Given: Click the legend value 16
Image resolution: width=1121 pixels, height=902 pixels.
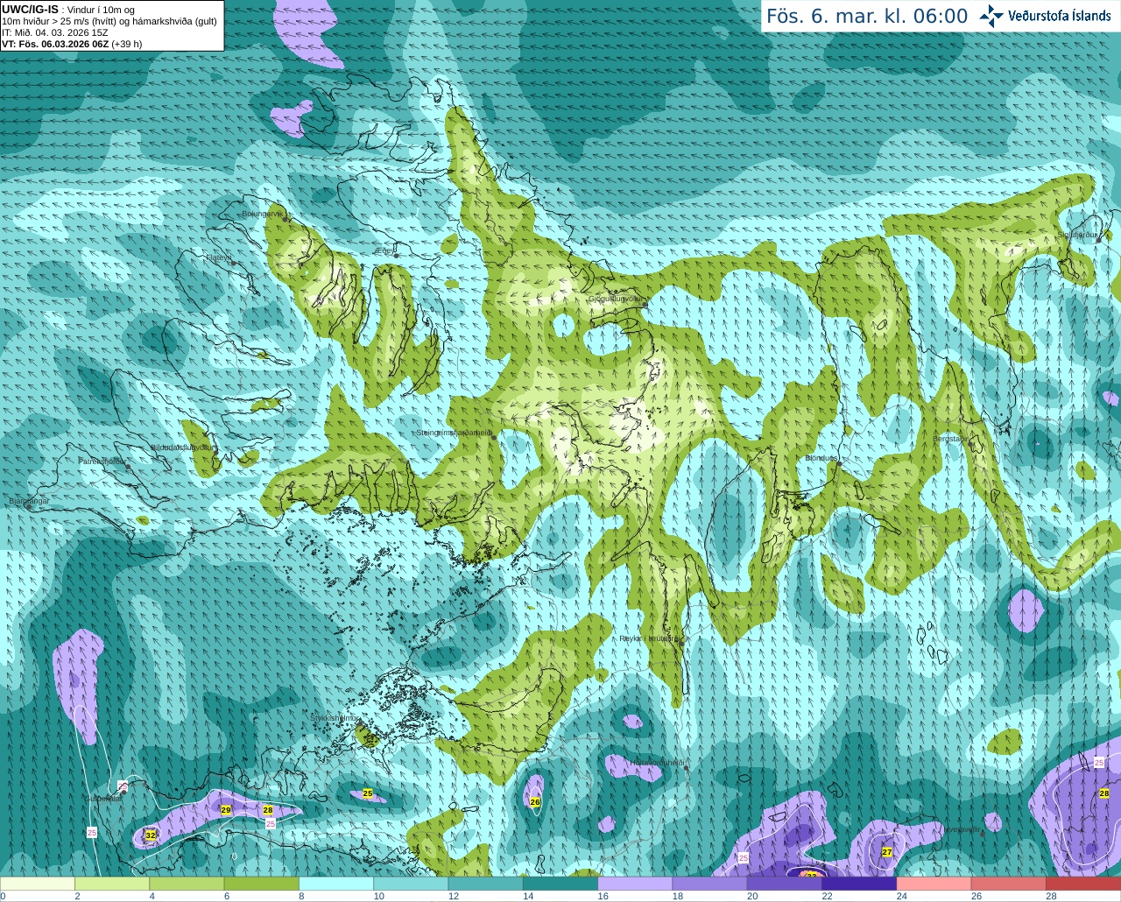Looking at the screenshot, I should [603, 896].
